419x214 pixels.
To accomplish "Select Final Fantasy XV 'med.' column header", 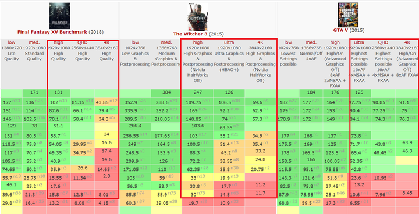I will tap(34, 42).
